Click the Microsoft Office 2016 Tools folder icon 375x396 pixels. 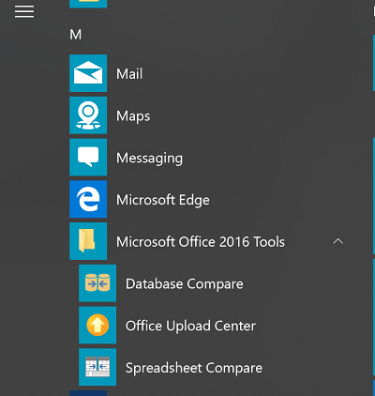click(x=88, y=241)
